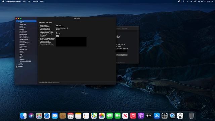The width and height of the screenshot is (215, 121).
Task: Click the date and time in menu bar
Action: pyautogui.click(x=205, y=1)
